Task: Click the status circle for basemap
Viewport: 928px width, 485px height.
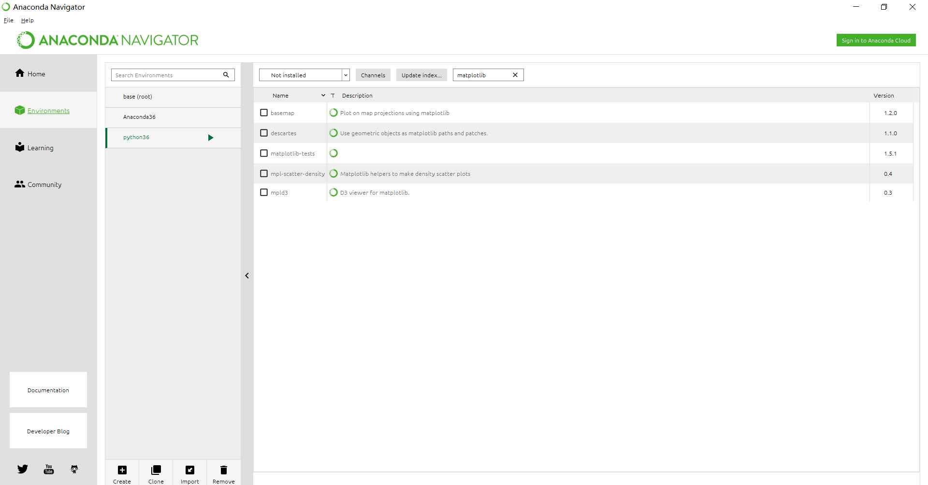Action: [333, 113]
